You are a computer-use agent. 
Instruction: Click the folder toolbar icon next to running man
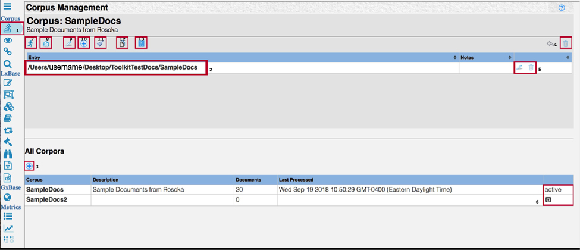click(x=45, y=43)
